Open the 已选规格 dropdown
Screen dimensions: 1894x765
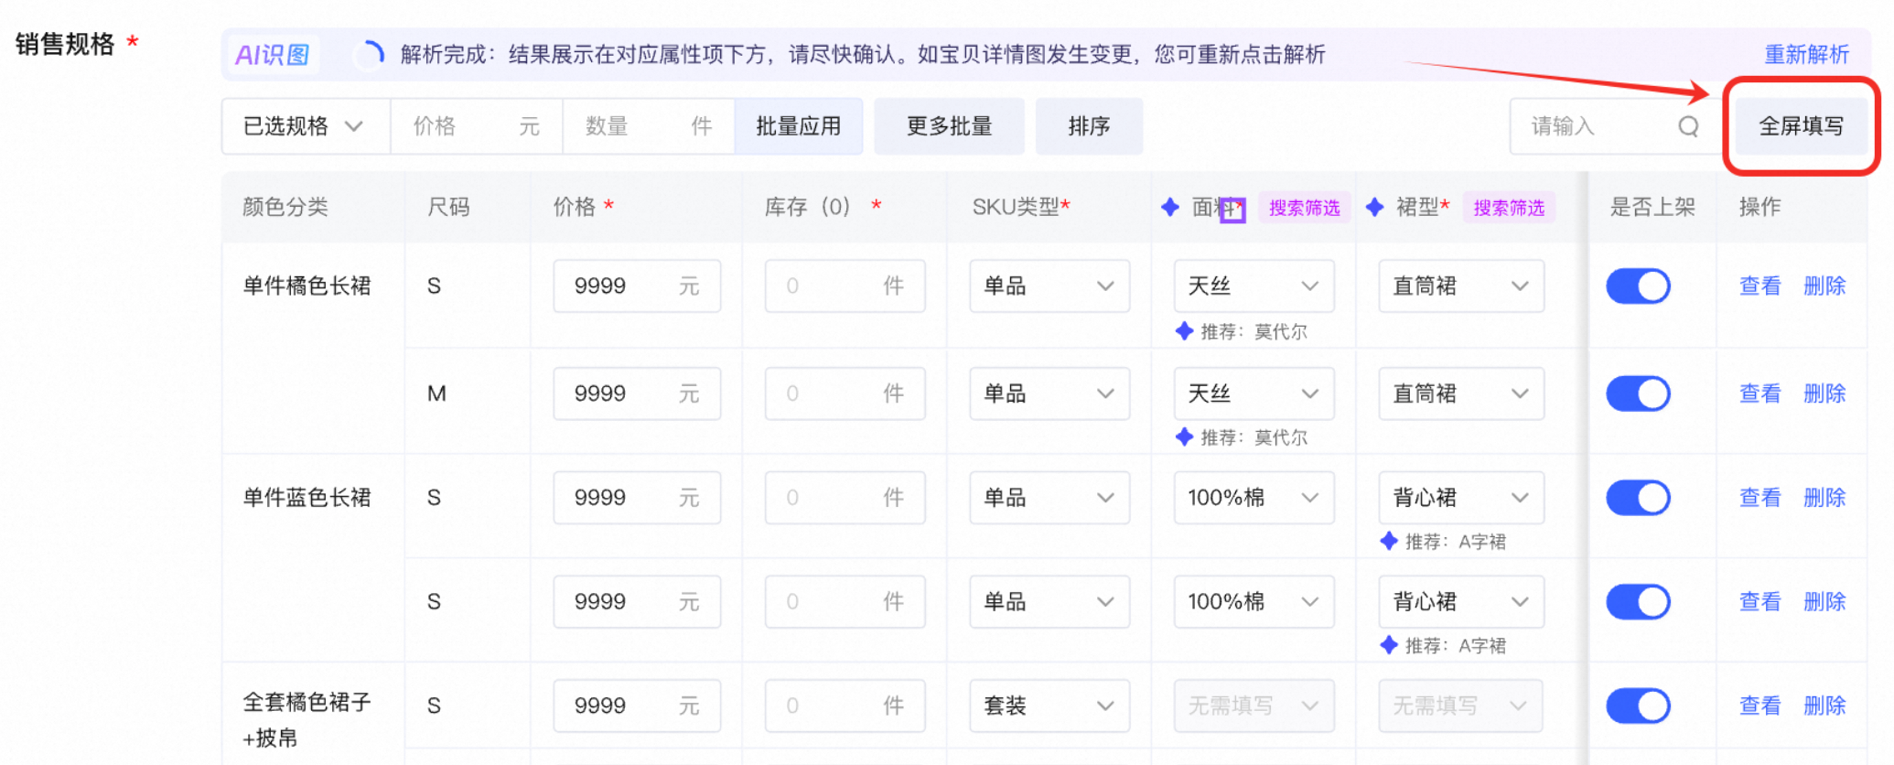click(306, 126)
